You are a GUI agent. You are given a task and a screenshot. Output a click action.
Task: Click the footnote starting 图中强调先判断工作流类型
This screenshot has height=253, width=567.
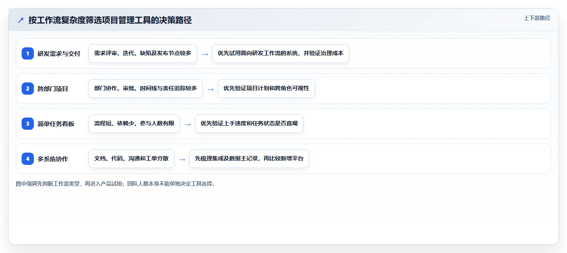coord(115,184)
